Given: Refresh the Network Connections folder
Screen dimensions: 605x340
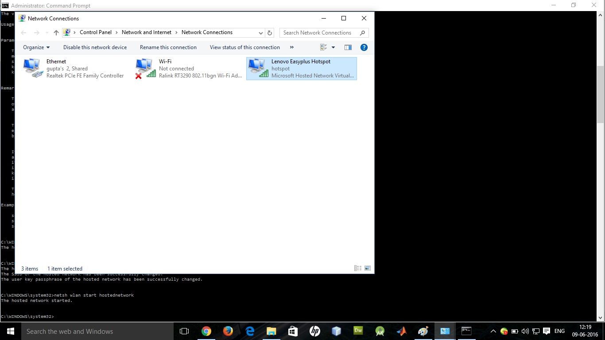Looking at the screenshot, I should [x=270, y=32].
